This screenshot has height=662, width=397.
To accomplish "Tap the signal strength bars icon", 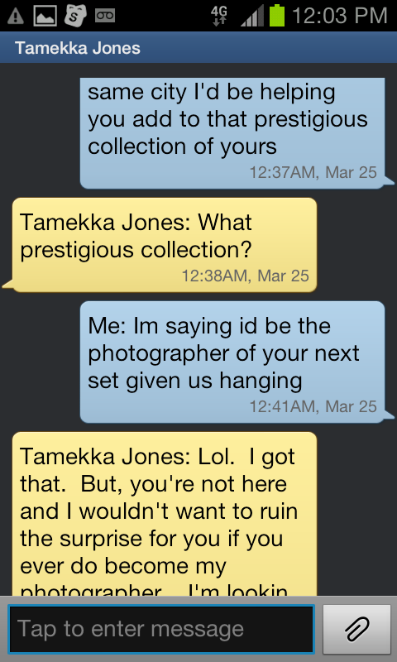I will tap(252, 16).
